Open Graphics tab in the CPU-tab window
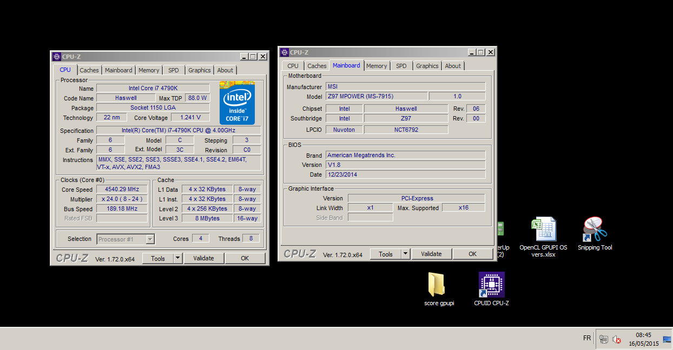Screen dimensions: 673x350 click(200, 70)
